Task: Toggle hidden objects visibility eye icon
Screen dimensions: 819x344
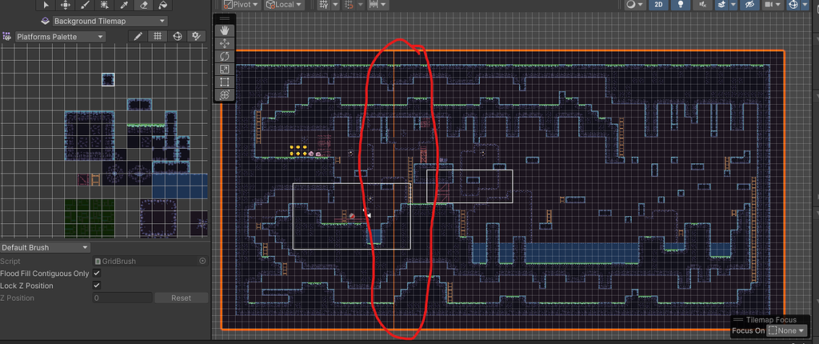Action: click(x=750, y=4)
